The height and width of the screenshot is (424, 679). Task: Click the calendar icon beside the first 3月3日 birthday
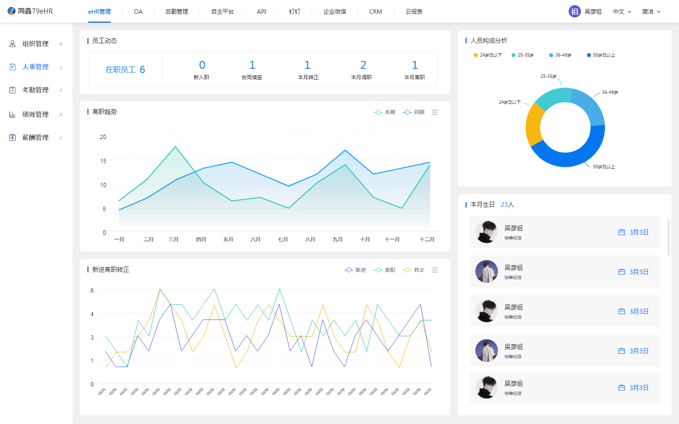pyautogui.click(x=621, y=232)
